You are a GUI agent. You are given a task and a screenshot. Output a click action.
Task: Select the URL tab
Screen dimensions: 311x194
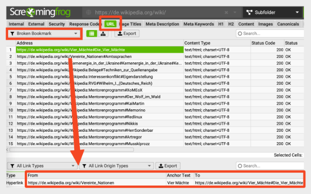coord(110,24)
